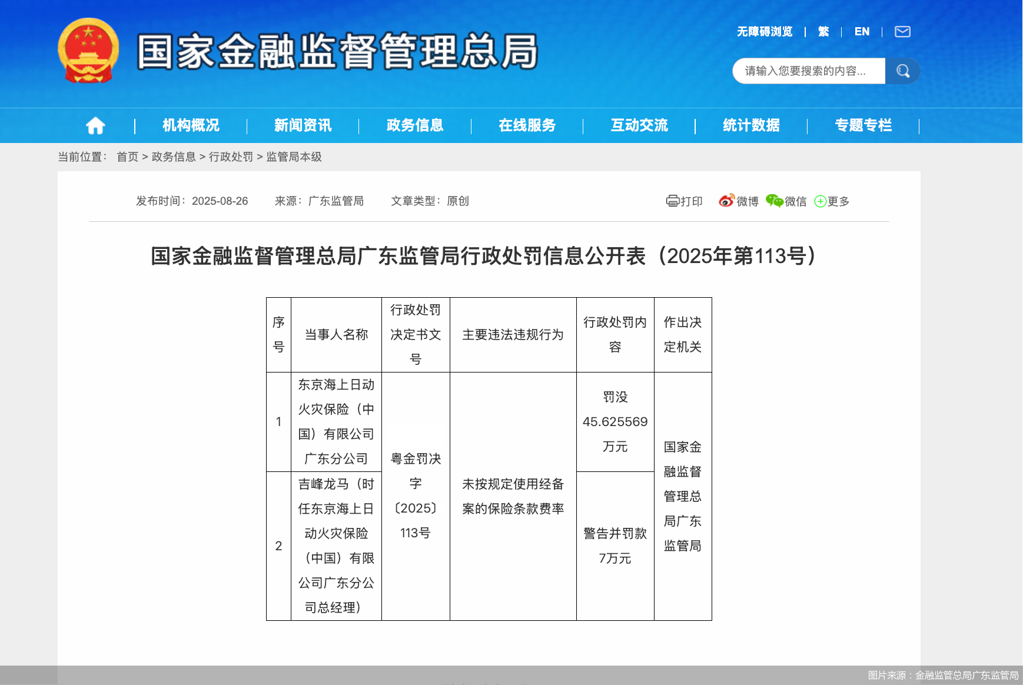Click 行政处罚 in the breadcrumb
This screenshot has height=685, width=1023.
(231, 157)
